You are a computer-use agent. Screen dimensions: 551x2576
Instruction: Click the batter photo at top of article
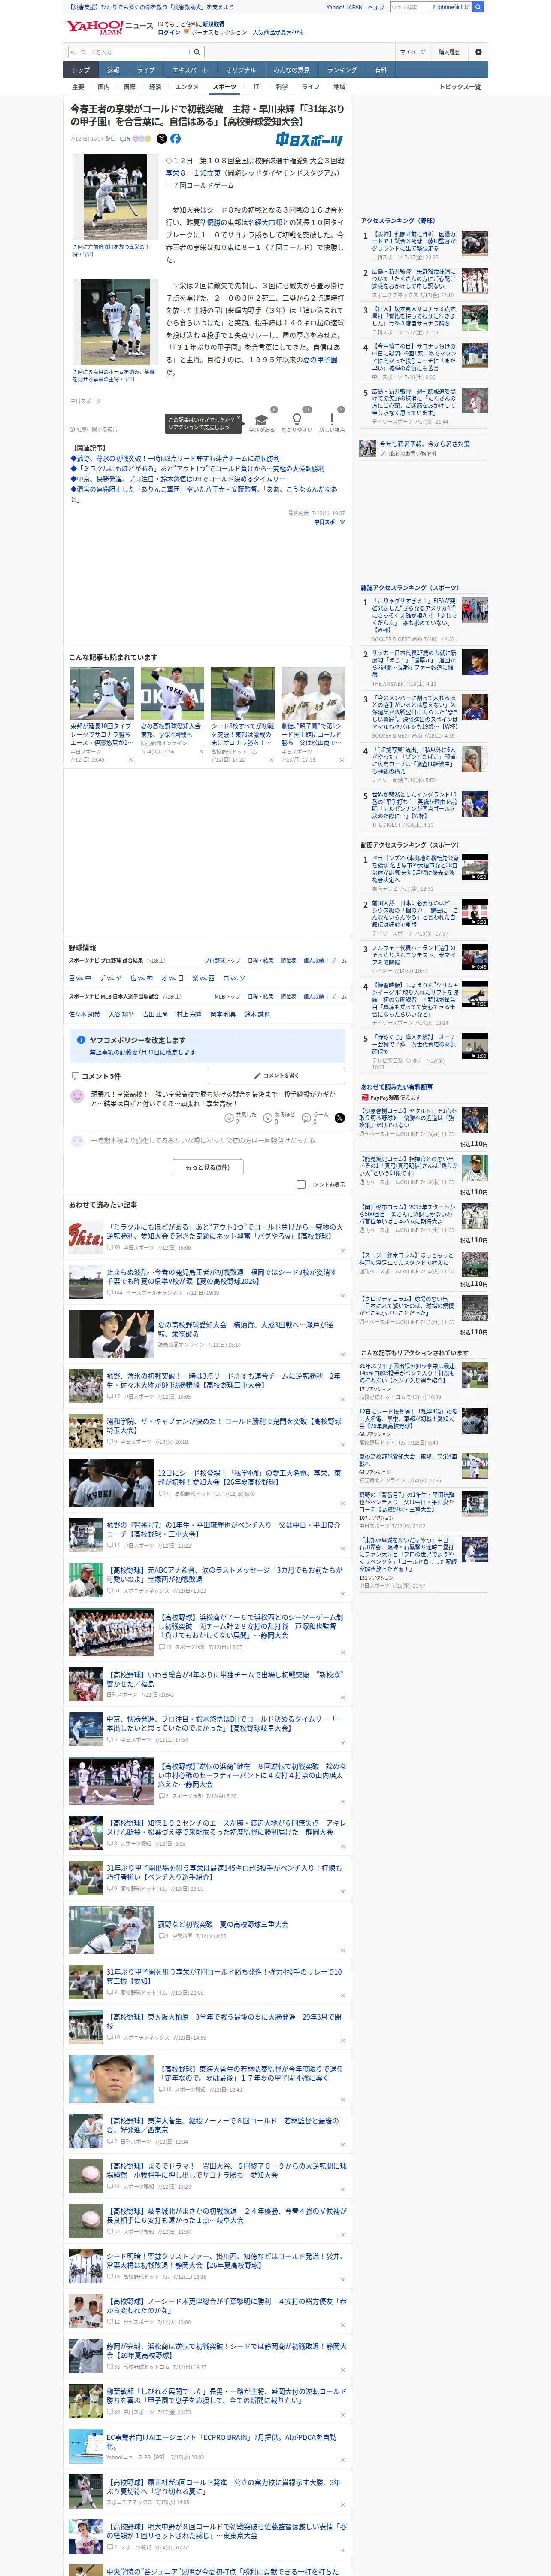tap(116, 198)
